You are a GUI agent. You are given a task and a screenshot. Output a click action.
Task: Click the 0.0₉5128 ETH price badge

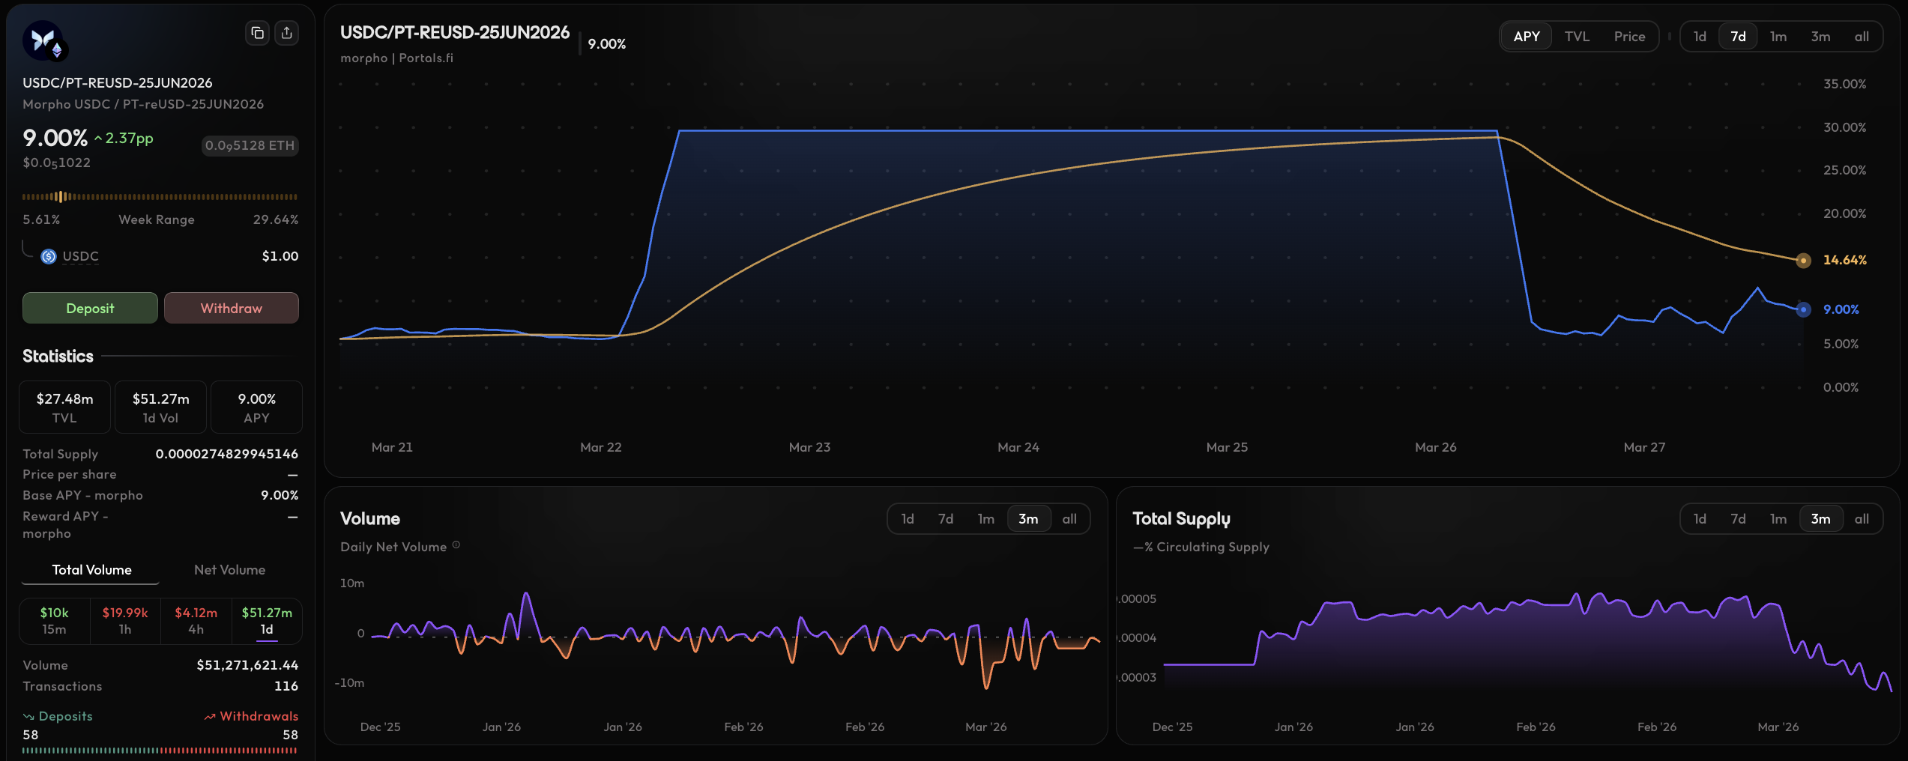point(250,145)
